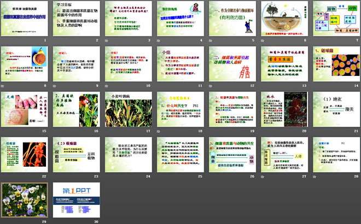The width and height of the screenshot is (361, 224).
Task: Click the animation star icon under slide 4
Action: tap(159, 40)
